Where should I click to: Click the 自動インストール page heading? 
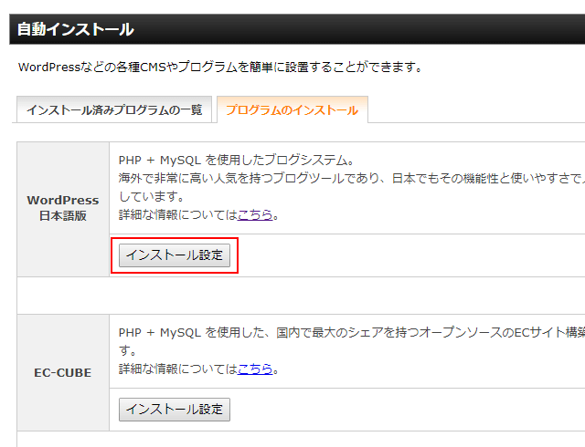[75, 29]
